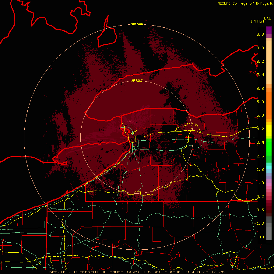The width and height of the screenshot is (274, 274).
Task: Click the 5.0 value on the color scale
Action: (x=260, y=115)
